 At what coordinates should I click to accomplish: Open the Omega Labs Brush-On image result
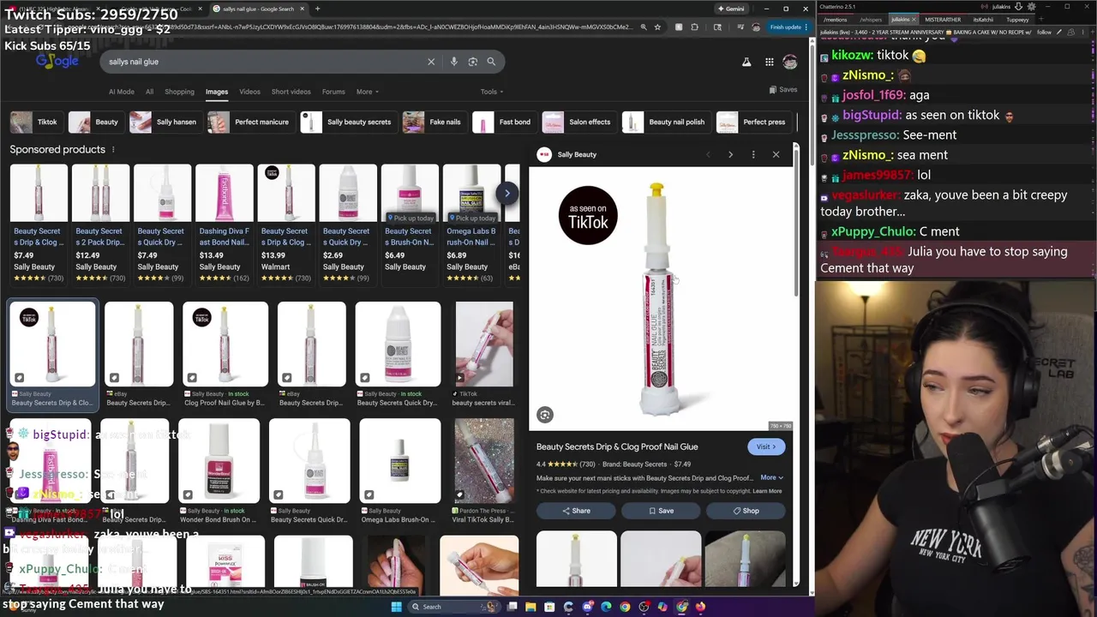[399, 471]
